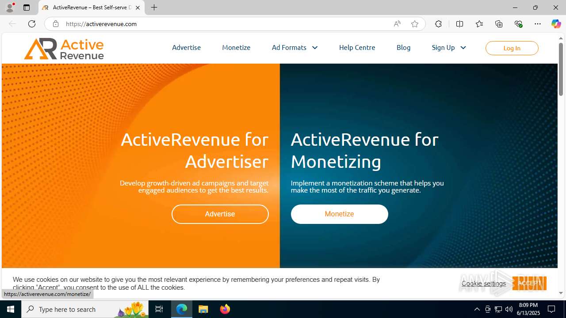Click the Windows Start button
This screenshot has height=318, width=566.
[11, 309]
